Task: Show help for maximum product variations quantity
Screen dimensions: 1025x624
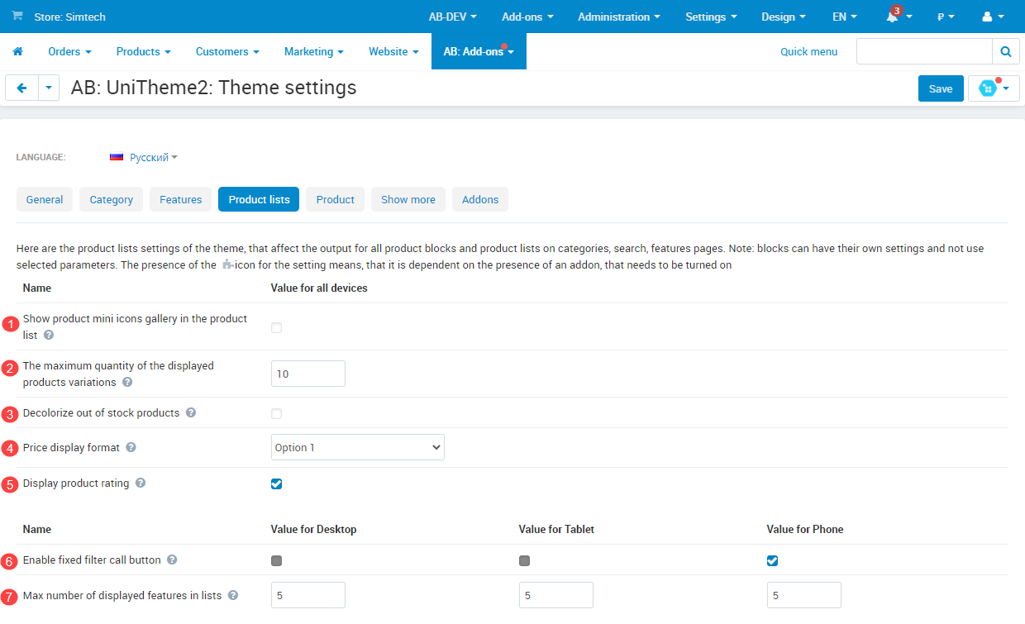Action: pos(127,382)
